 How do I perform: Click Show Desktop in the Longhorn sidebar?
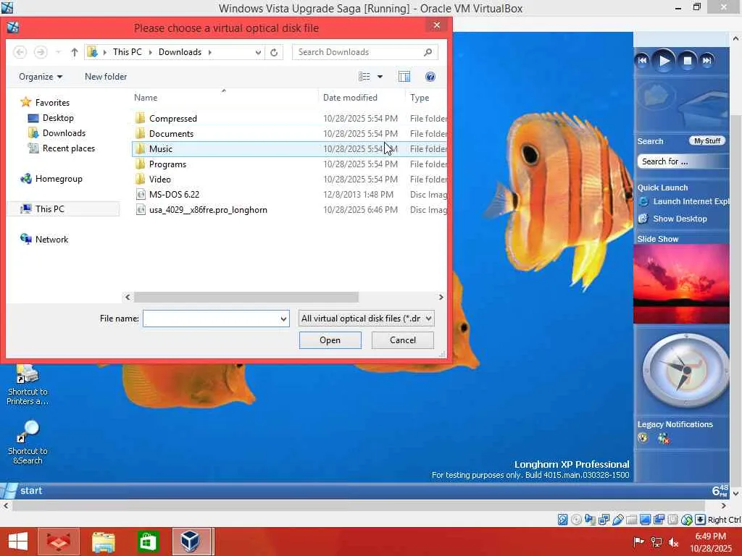pos(672,219)
